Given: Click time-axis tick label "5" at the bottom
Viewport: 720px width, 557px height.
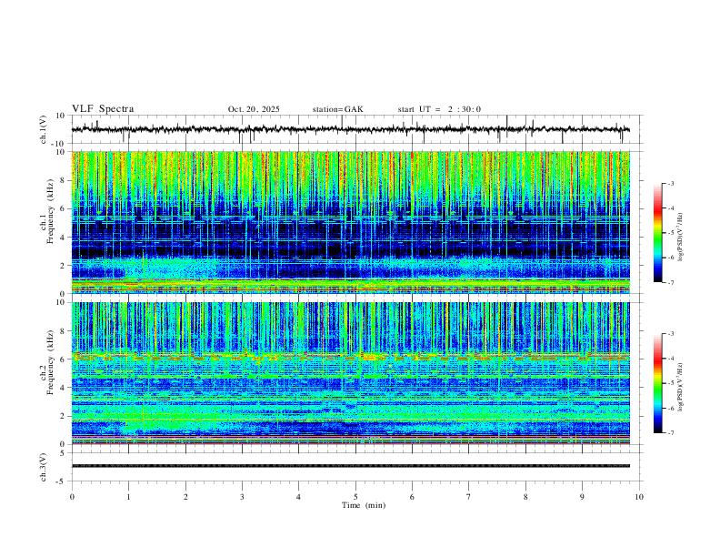Looking at the screenshot, I should tap(355, 497).
